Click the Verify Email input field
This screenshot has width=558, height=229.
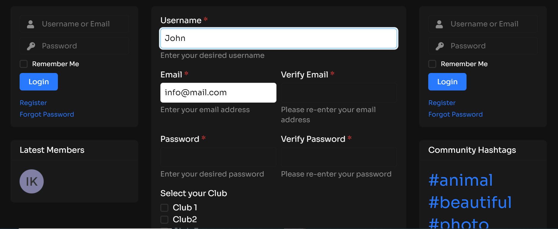point(339,93)
